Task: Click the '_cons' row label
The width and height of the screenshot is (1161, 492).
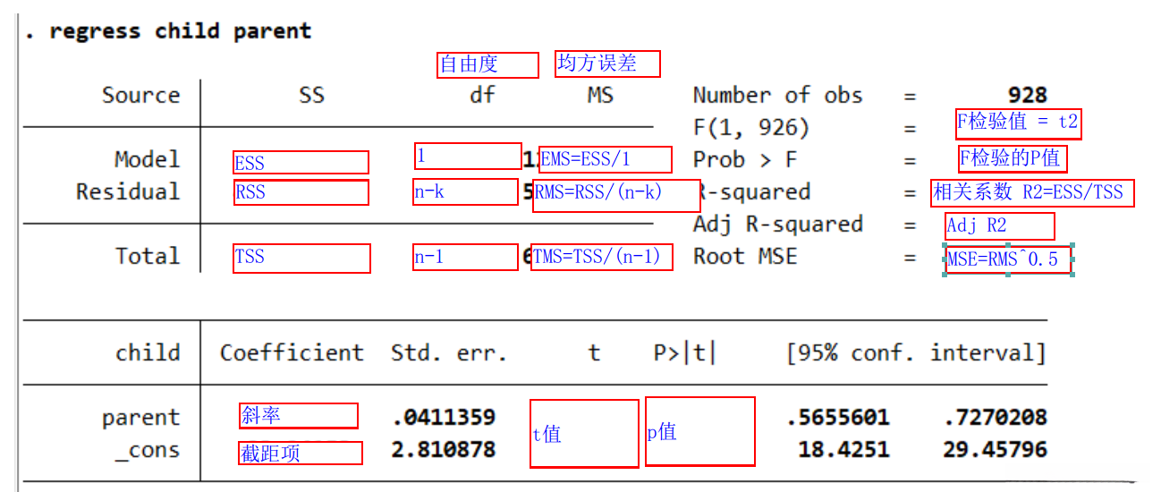Action: (148, 450)
